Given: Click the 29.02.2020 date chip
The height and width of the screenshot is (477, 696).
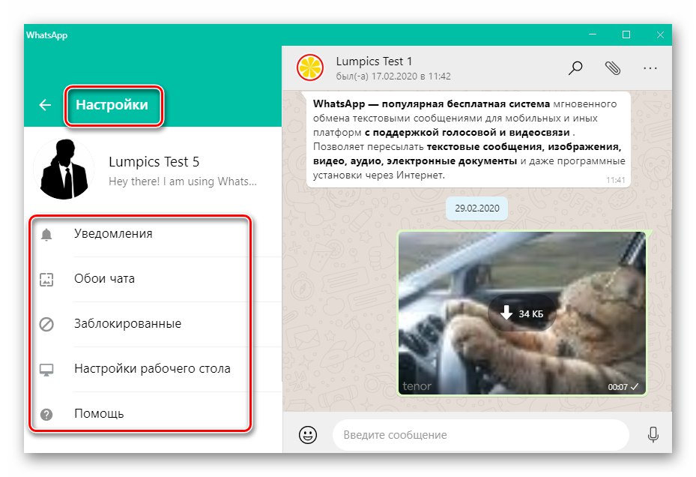Looking at the screenshot, I should pos(476,208).
